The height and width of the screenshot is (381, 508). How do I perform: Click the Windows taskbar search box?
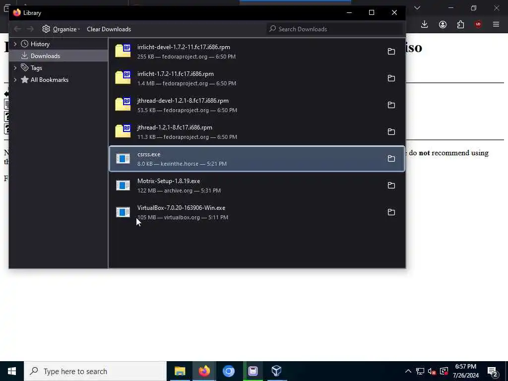click(x=95, y=371)
